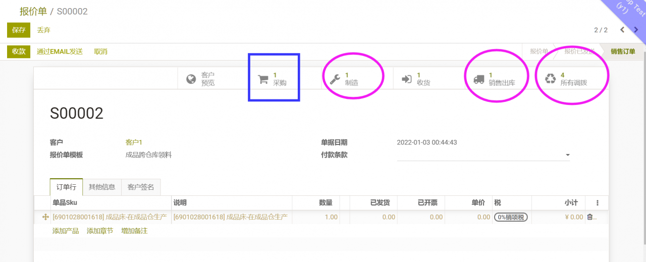The width and height of the screenshot is (646, 262).
Task: Click the ¥ 0.00 subtotal cell
Action: tap(558, 217)
